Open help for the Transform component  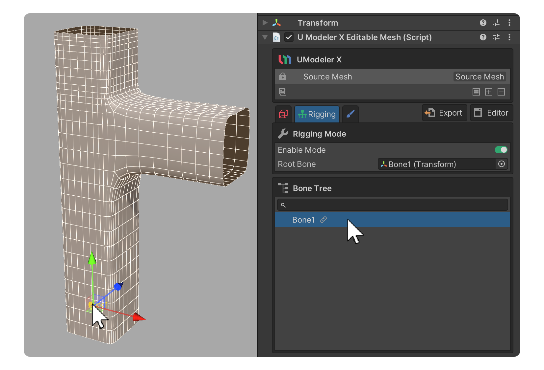(483, 23)
